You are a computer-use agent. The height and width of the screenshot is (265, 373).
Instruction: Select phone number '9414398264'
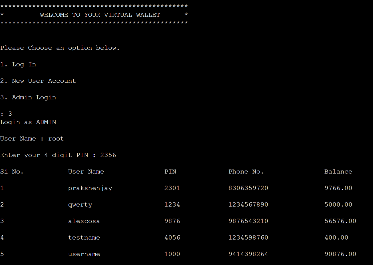click(248, 254)
